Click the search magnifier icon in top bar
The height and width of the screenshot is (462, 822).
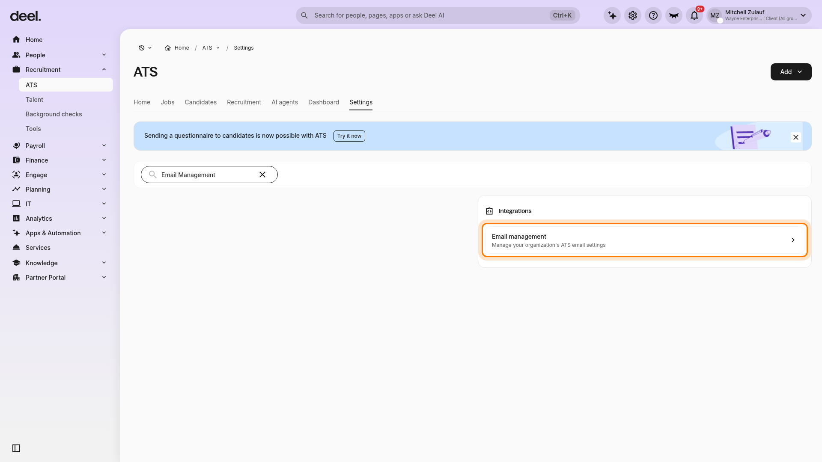pos(304,15)
